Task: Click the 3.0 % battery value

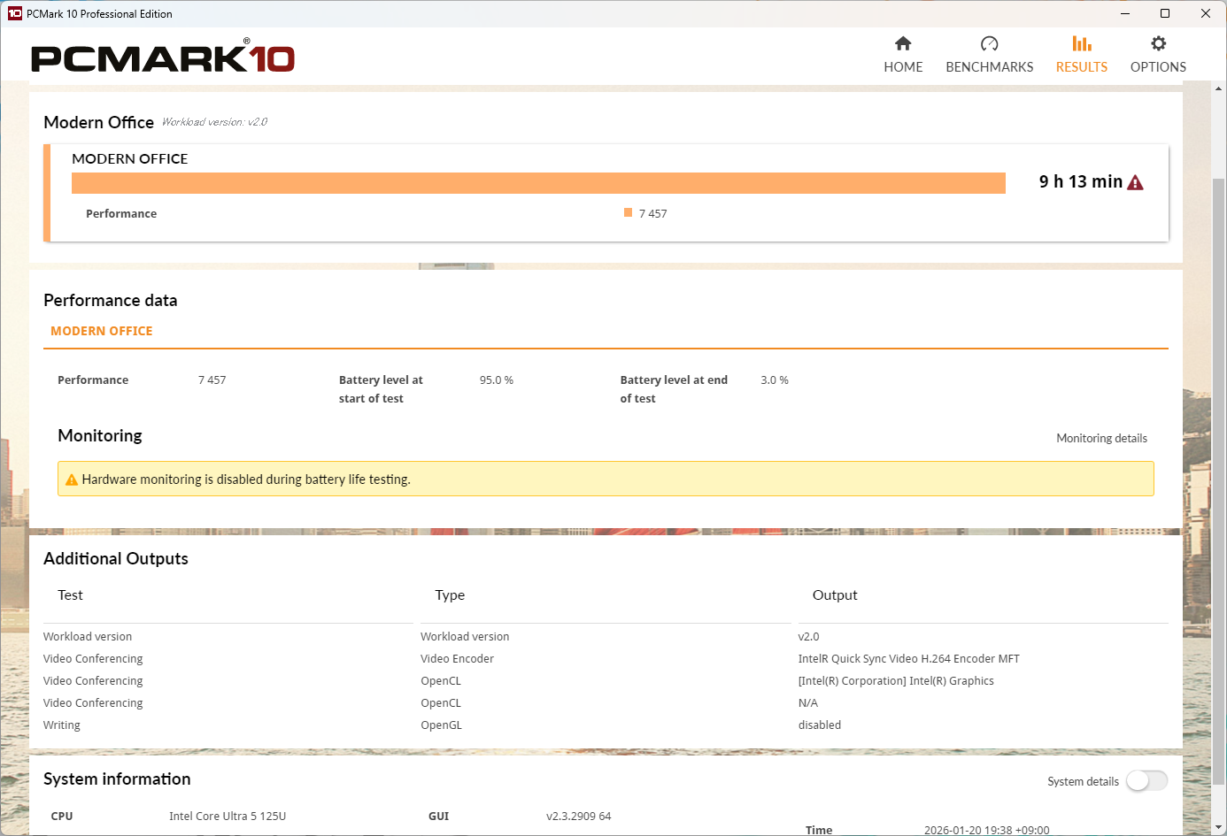Action: [x=775, y=380]
